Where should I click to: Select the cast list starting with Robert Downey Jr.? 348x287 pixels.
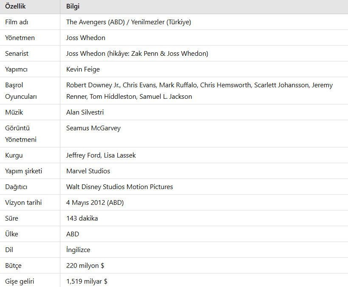pos(199,91)
